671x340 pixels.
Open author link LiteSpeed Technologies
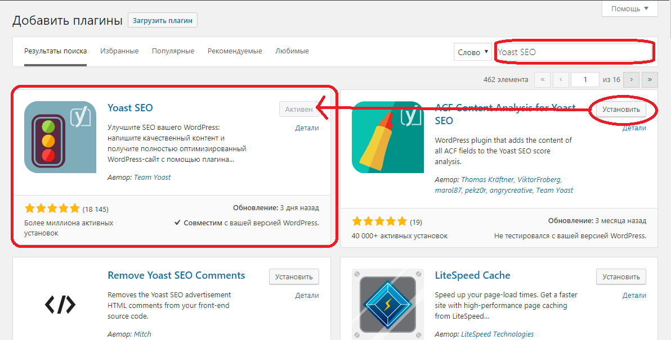[x=497, y=334]
